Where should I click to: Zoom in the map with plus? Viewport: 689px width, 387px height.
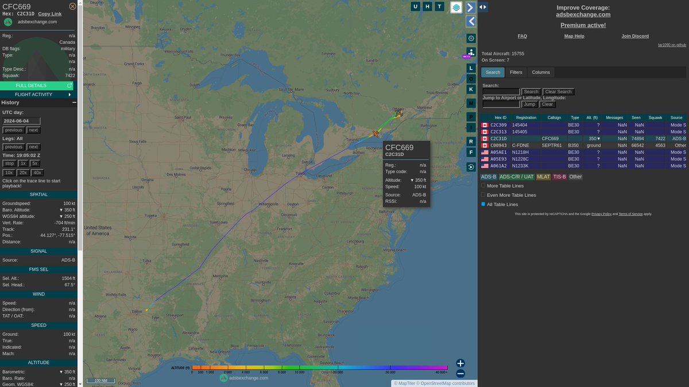pyautogui.click(x=460, y=363)
